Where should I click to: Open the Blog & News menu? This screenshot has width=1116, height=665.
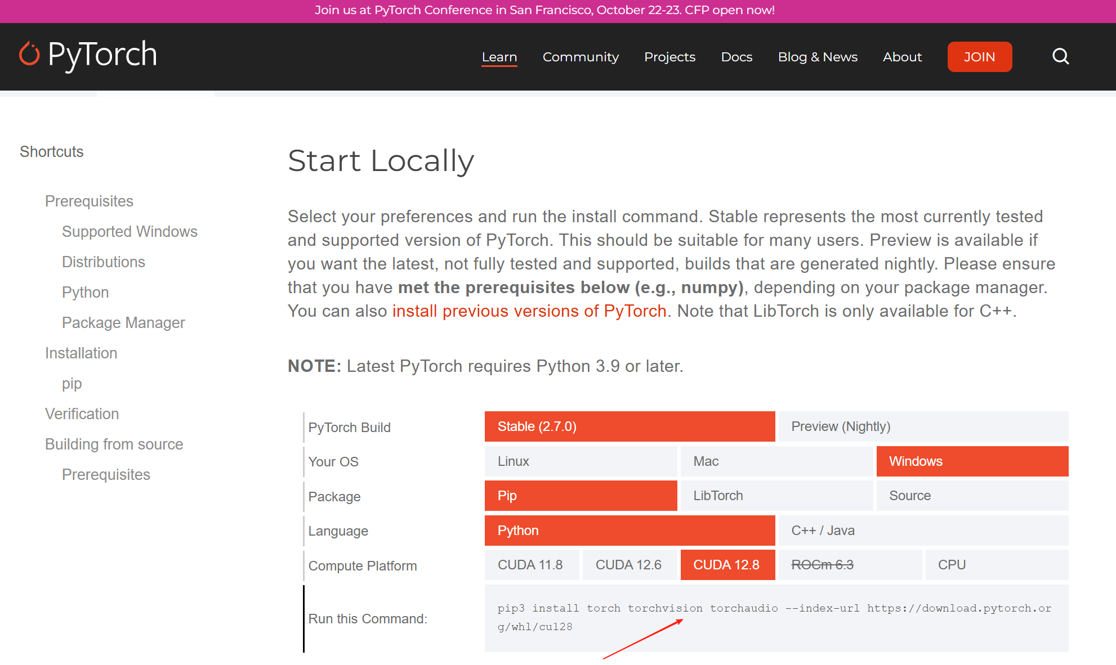click(817, 57)
